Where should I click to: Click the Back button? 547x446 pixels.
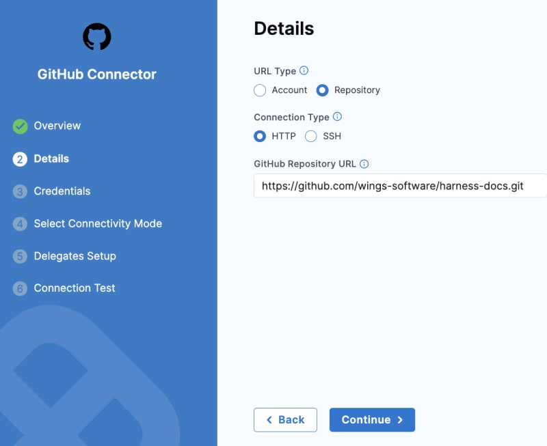coord(285,420)
